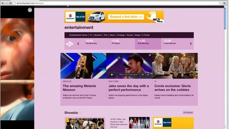
Task: Click the All Showbiz button
Action: point(188,113)
